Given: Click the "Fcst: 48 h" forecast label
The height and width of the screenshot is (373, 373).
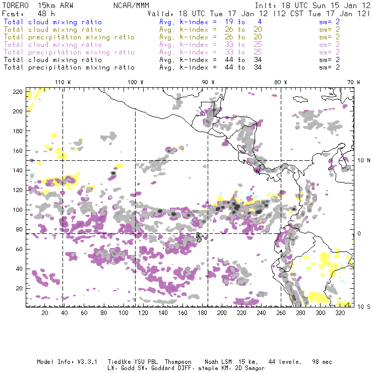Looking at the screenshot, I should click(x=28, y=14).
